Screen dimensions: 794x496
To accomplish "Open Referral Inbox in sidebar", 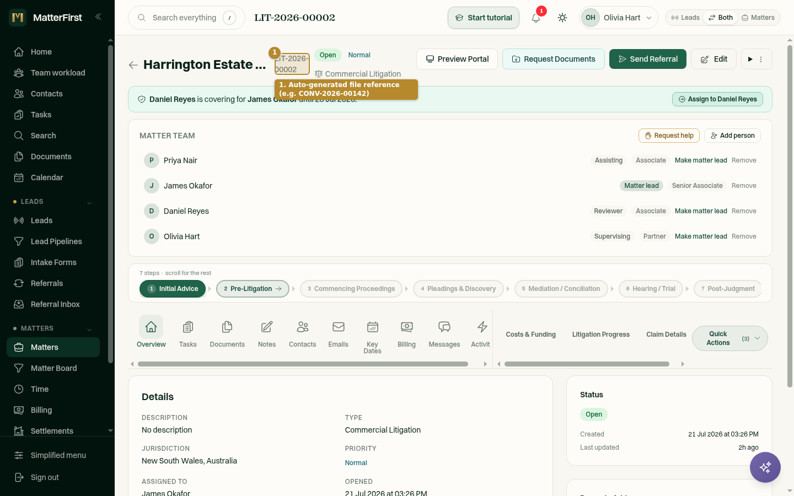I will (x=53, y=304).
